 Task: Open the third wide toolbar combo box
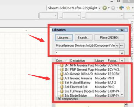(x=105, y=16)
